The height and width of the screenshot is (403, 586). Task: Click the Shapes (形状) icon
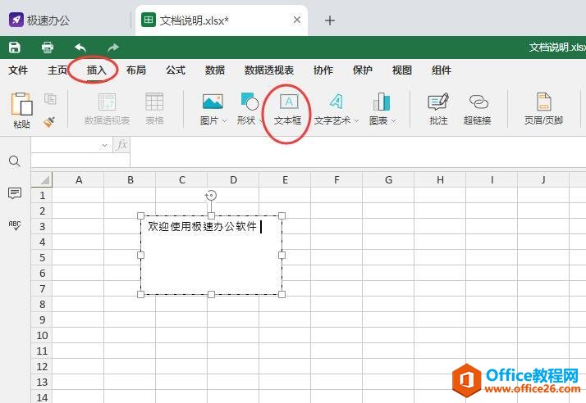tap(250, 101)
